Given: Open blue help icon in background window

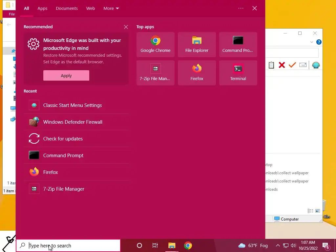Looking at the screenshot, I should click(x=319, y=42).
